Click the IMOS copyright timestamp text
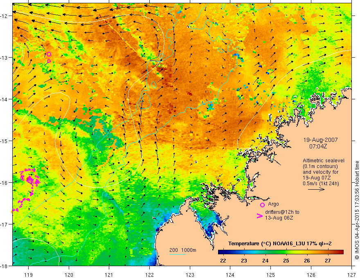Viewport: 360px width, 278px height. (357, 210)
